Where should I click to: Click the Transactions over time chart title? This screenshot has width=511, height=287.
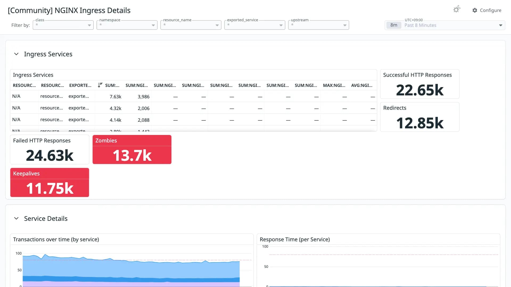pos(56,239)
